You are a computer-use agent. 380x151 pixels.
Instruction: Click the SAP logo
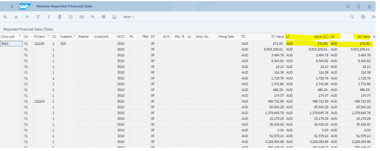point(25,6)
